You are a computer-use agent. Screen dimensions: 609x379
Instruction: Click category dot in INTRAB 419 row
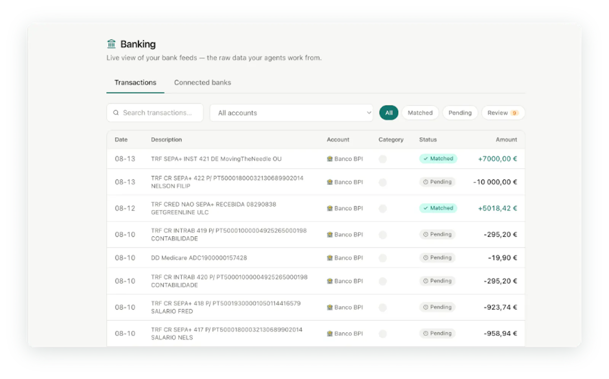click(x=383, y=235)
